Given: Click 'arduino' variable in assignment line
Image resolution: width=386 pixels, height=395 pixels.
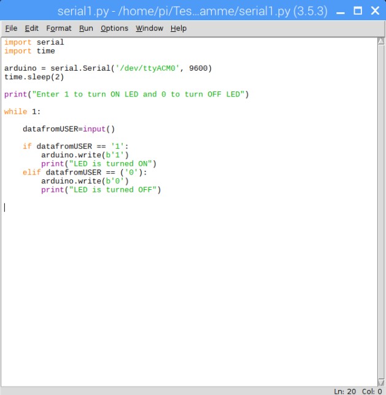Looking at the screenshot, I should [20, 68].
